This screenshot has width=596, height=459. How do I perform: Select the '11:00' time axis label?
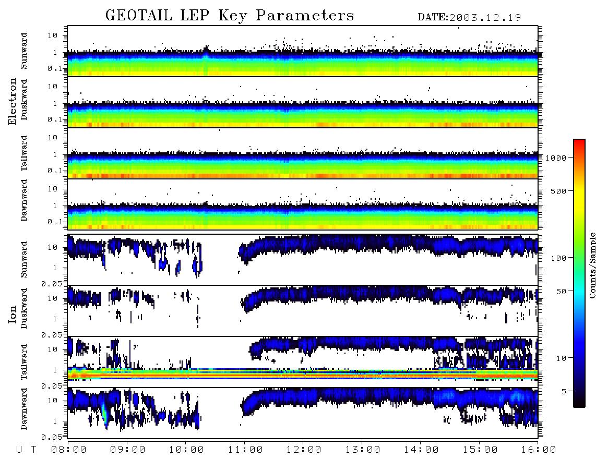[x=245, y=450]
